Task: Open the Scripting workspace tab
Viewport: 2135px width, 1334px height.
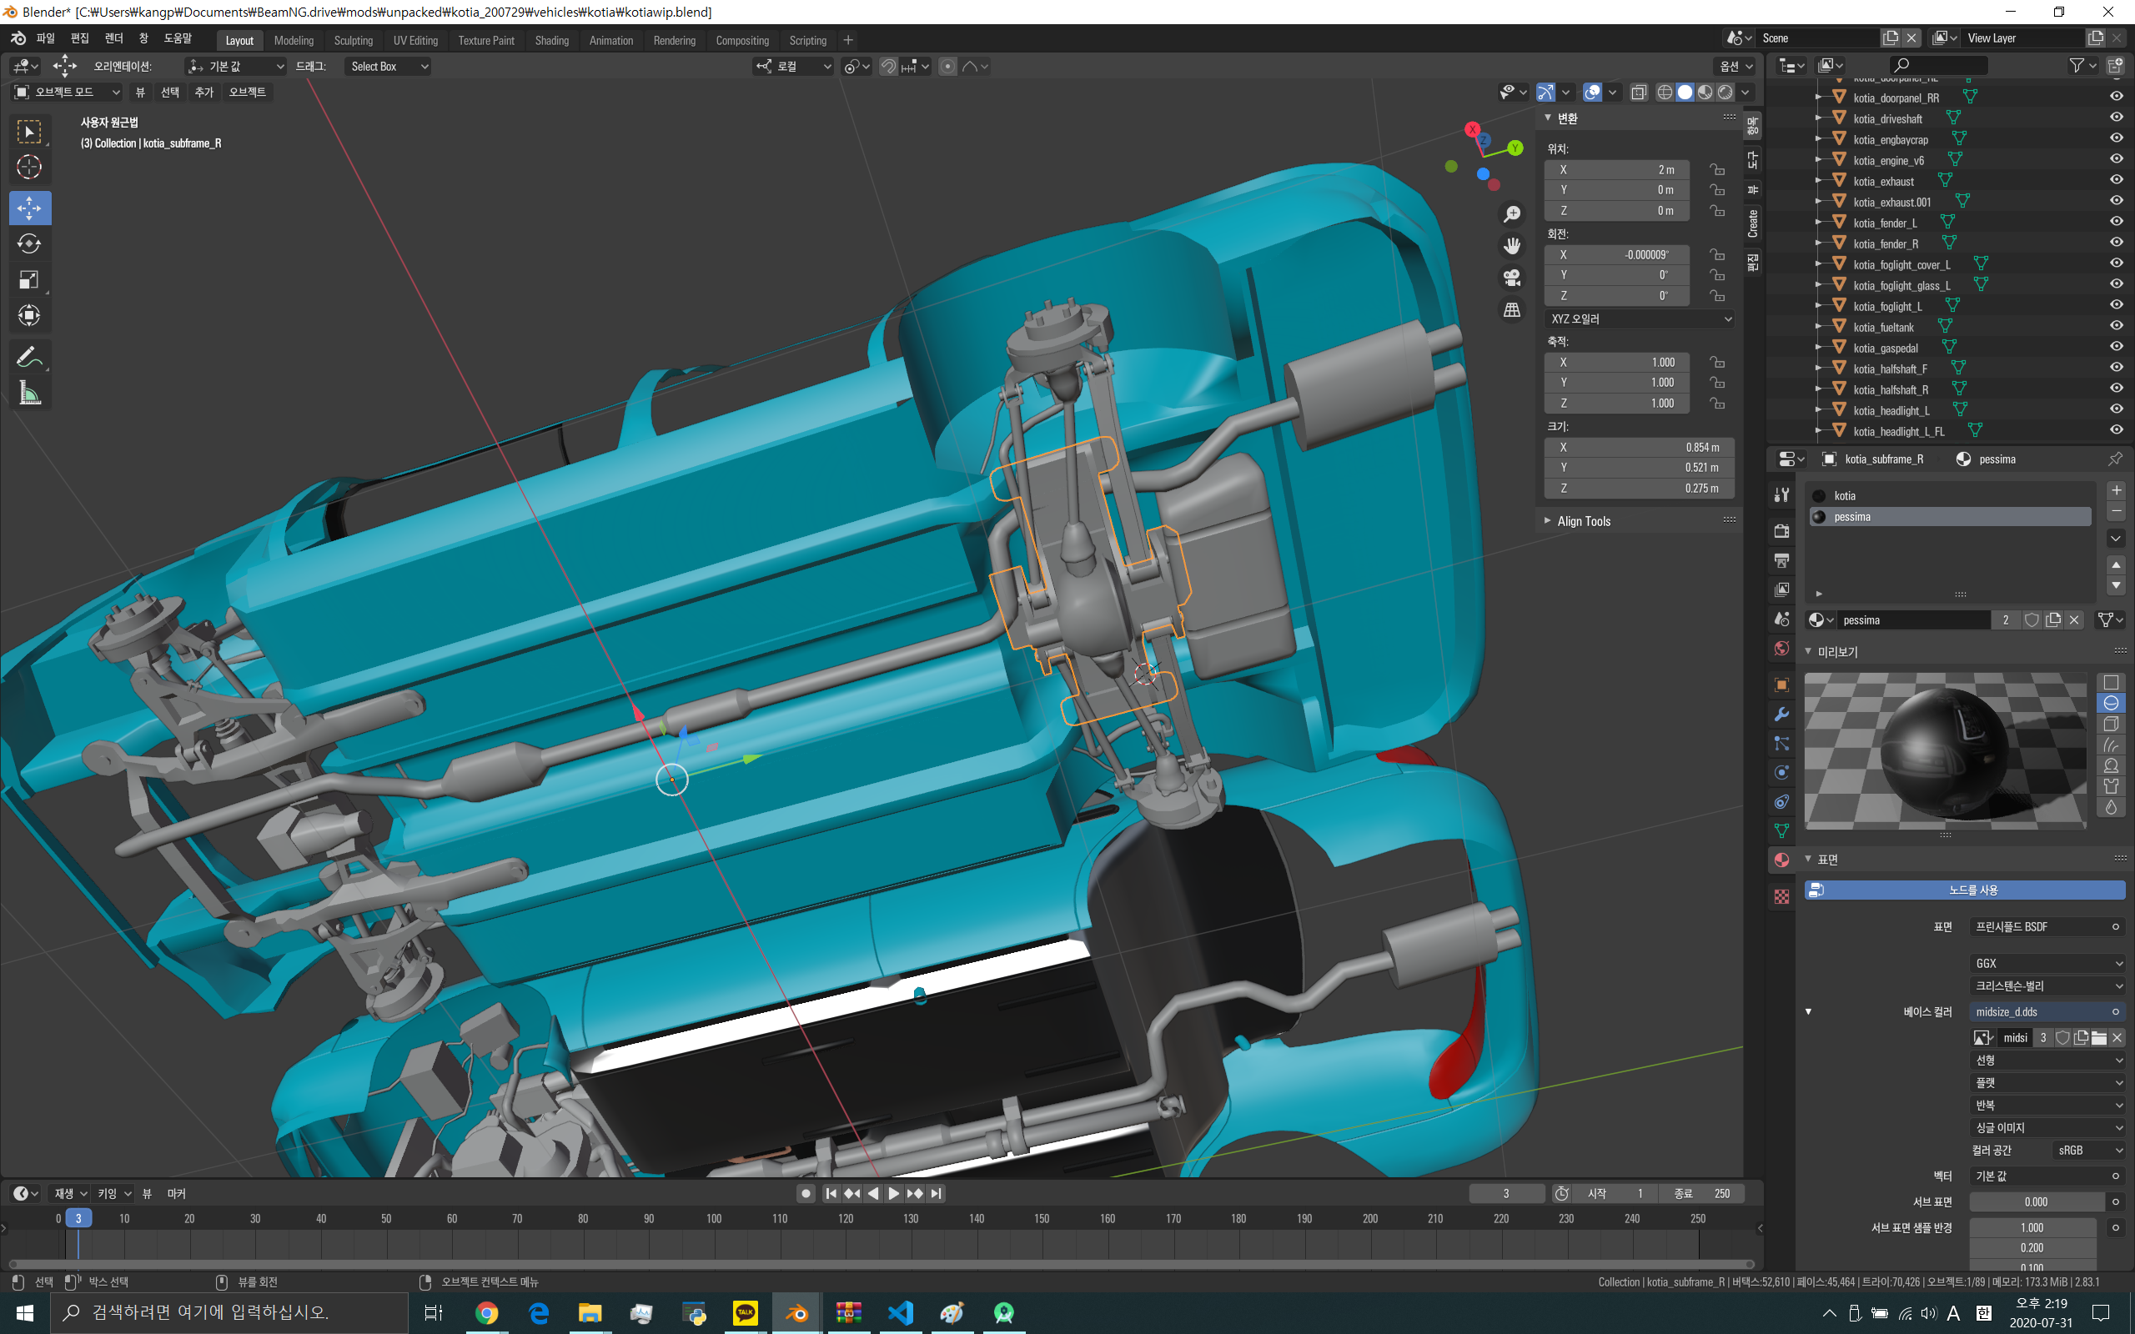Action: [807, 41]
